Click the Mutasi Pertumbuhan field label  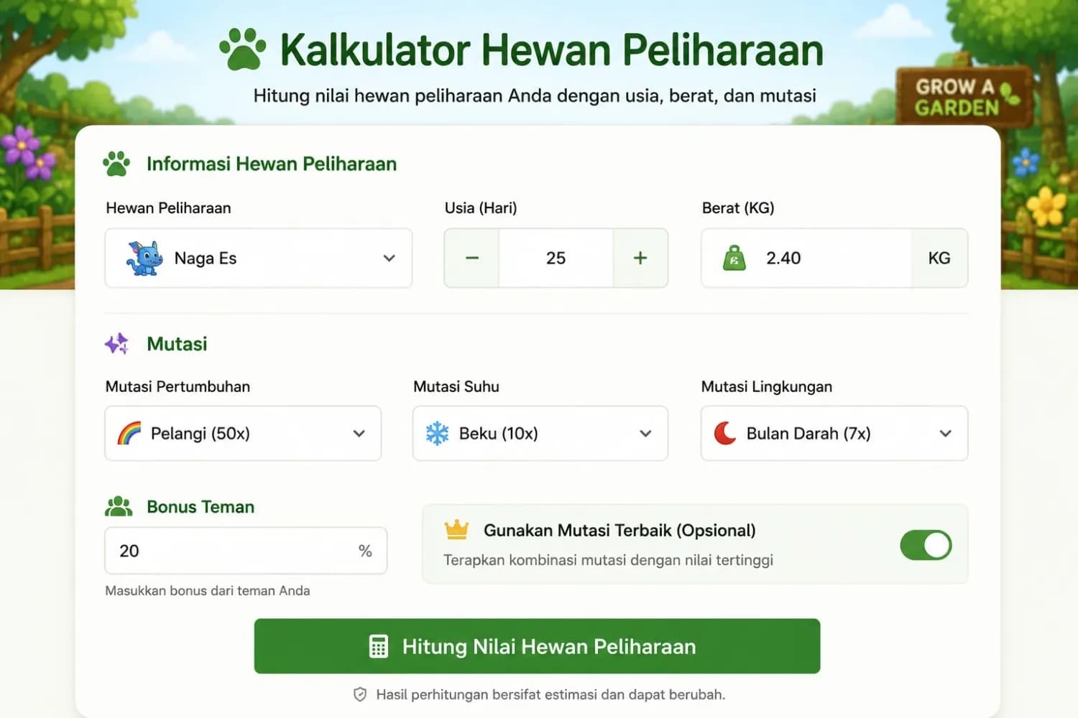178,387
